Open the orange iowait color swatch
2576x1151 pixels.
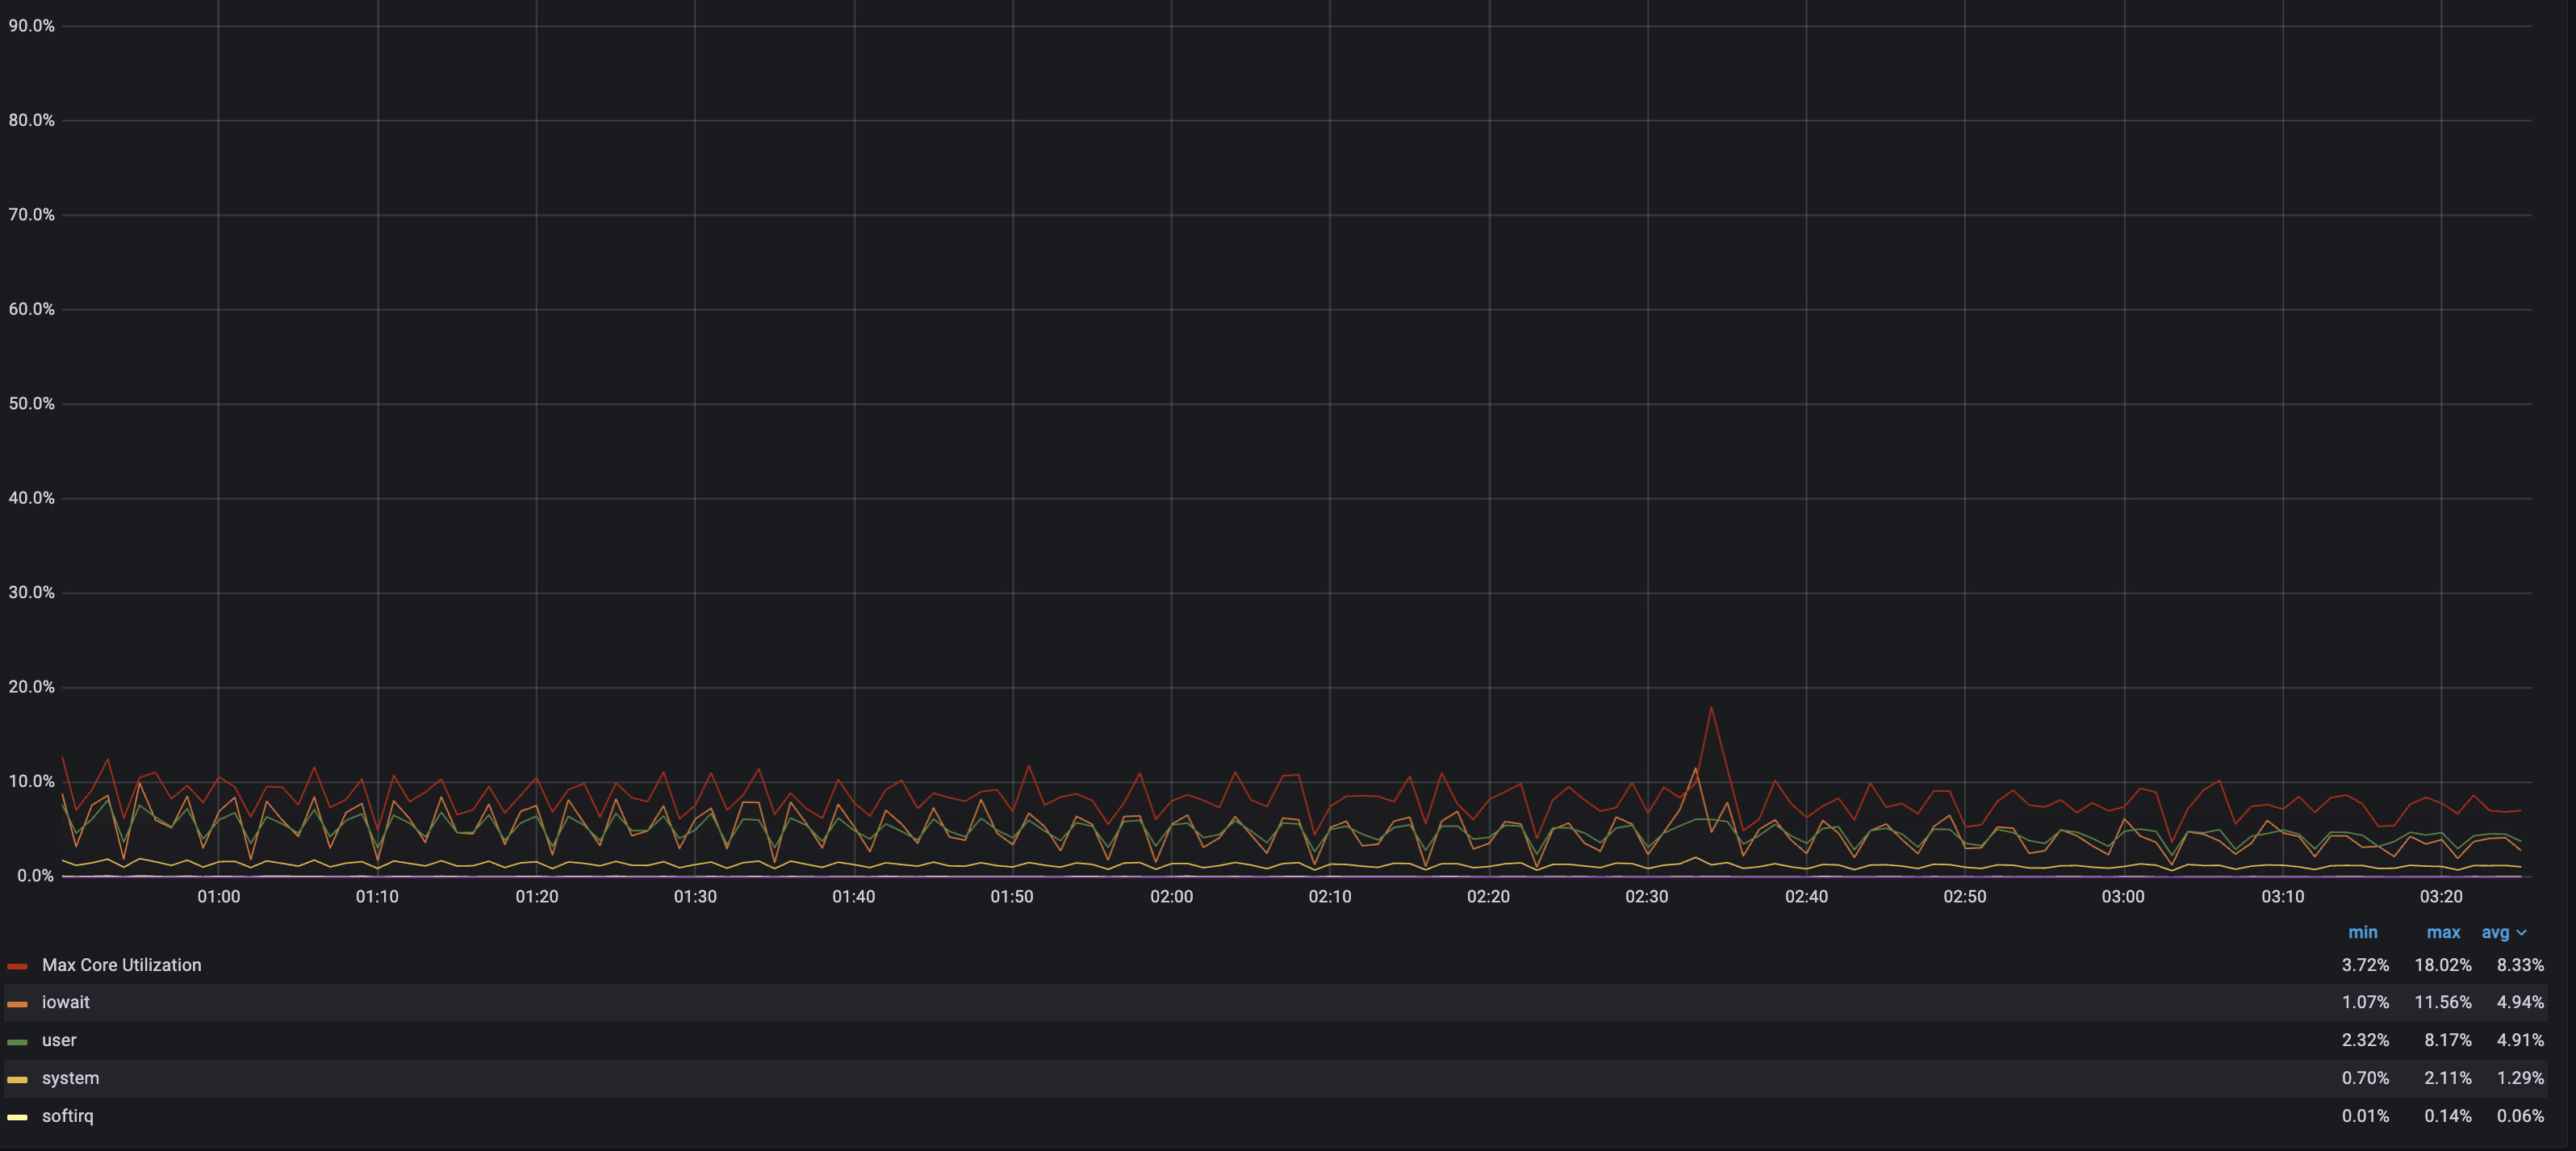[x=17, y=1004]
